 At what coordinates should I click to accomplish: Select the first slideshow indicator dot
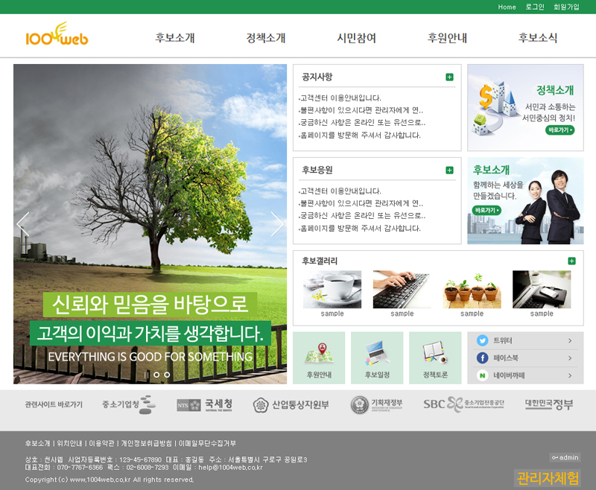[156, 375]
